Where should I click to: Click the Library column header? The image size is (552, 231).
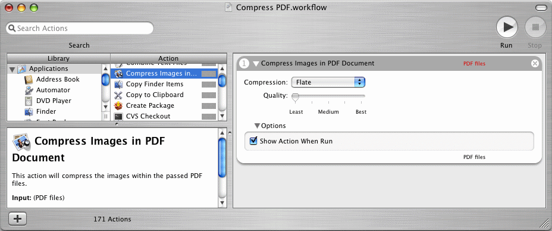coord(58,58)
